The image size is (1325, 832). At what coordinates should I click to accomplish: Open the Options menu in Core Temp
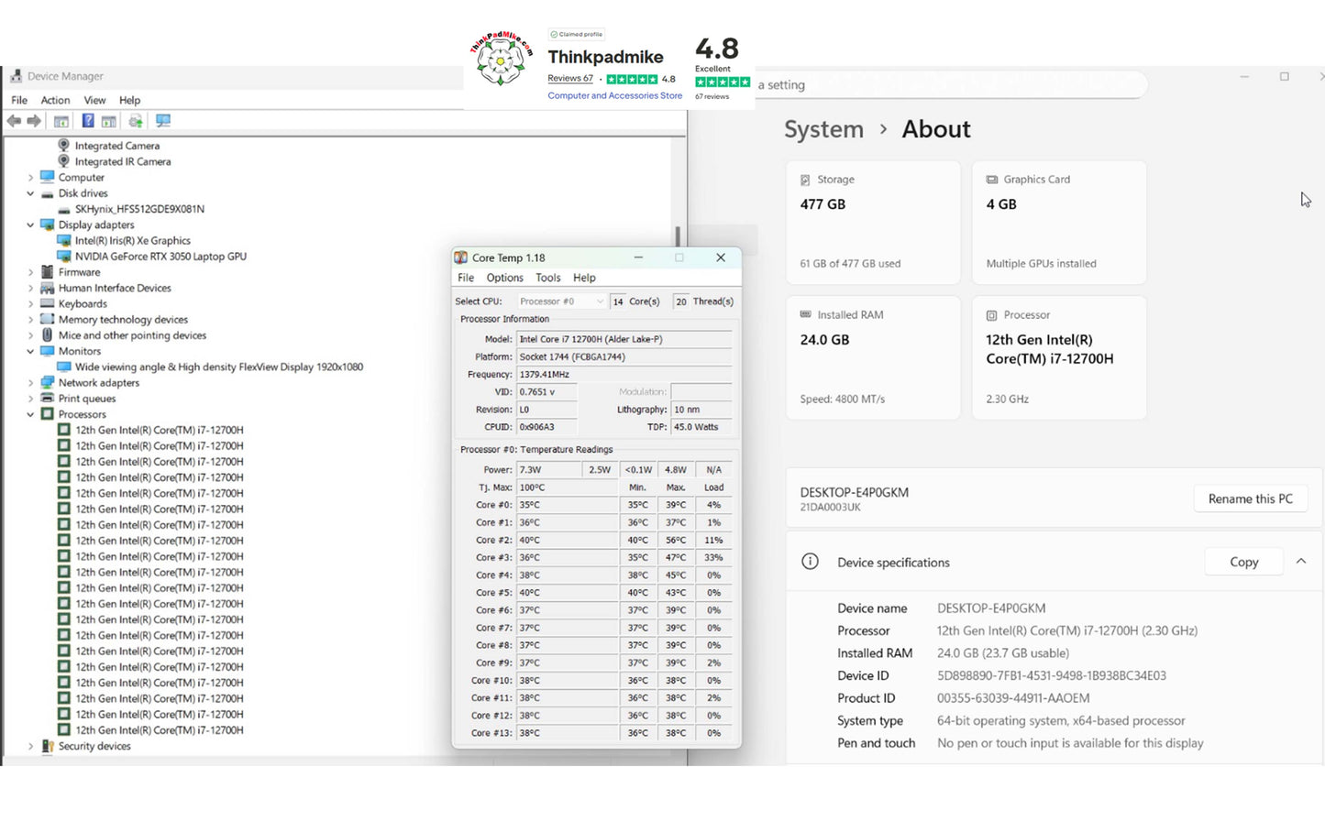coord(504,278)
